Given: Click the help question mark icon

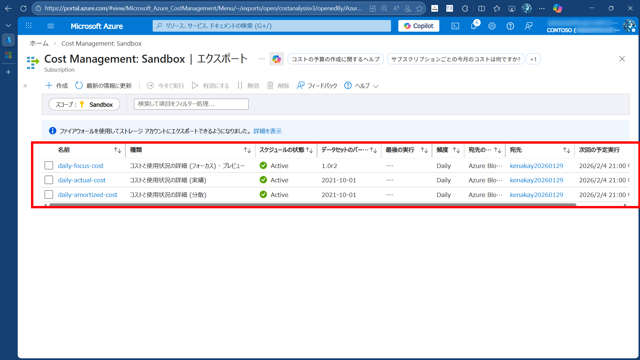Looking at the screenshot, I should (510, 26).
